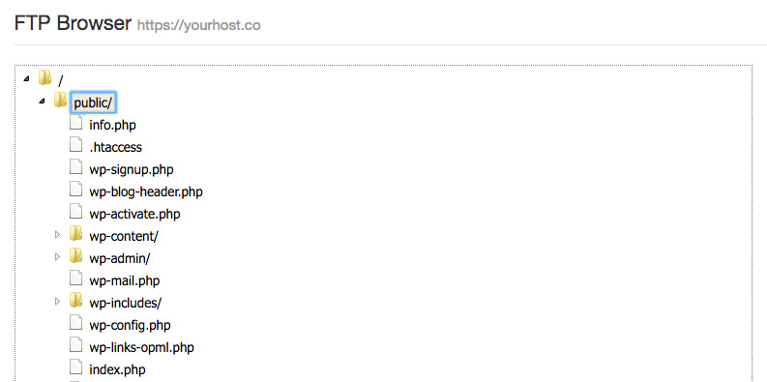Collapse the public folder
The width and height of the screenshot is (767, 382).
(42, 101)
